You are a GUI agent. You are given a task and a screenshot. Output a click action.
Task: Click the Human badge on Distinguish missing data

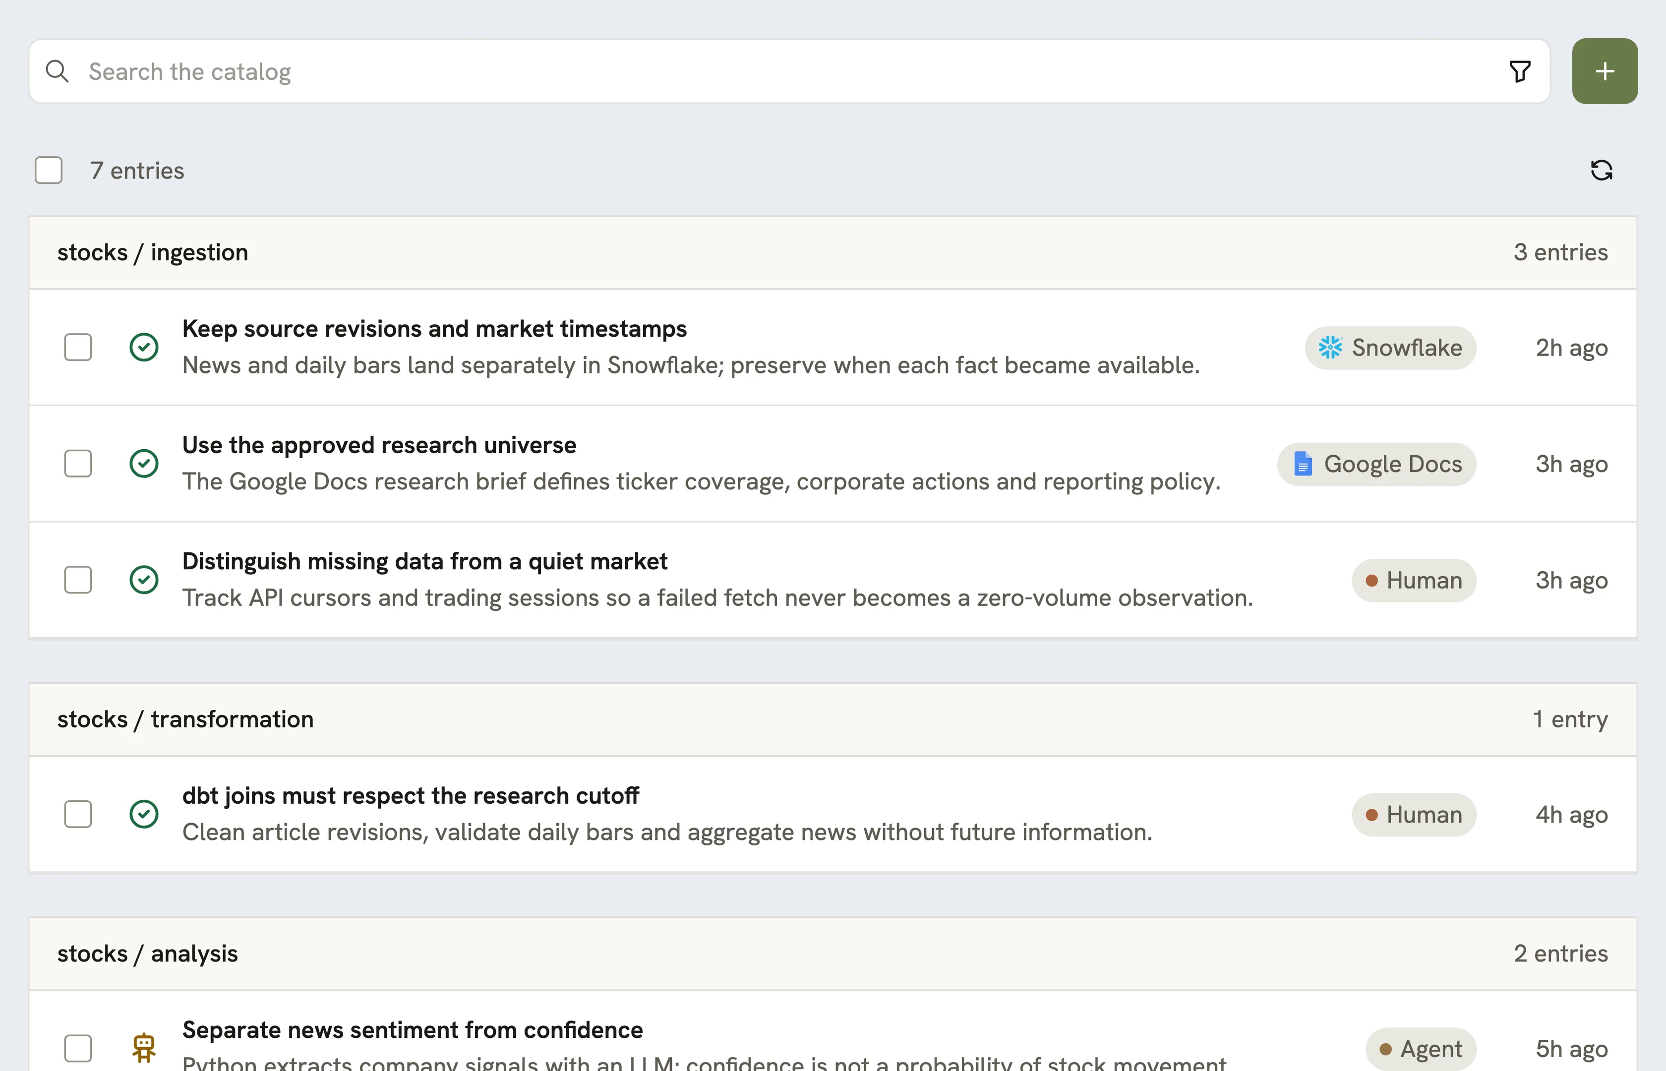(1414, 580)
